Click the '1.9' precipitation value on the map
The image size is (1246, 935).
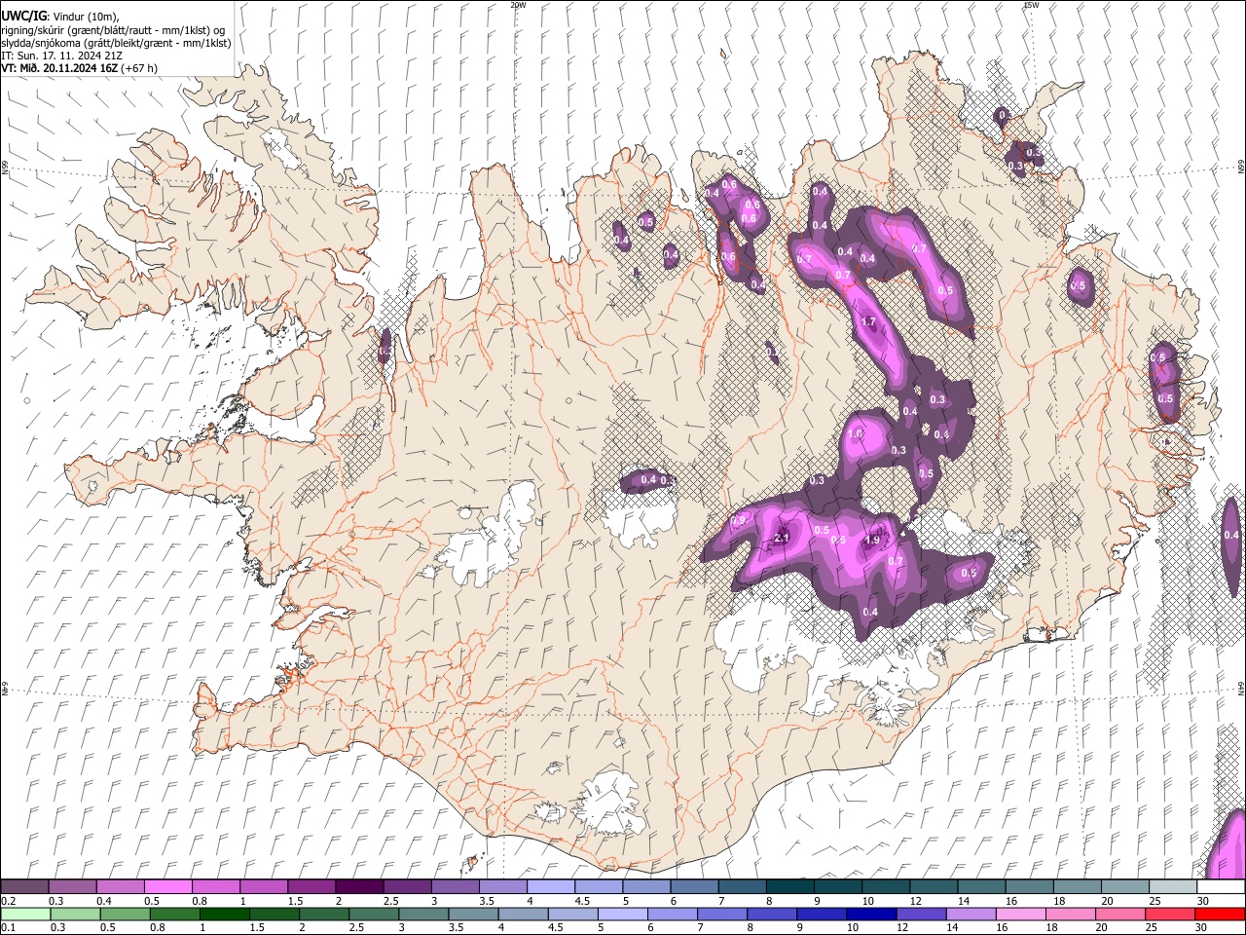(872, 540)
